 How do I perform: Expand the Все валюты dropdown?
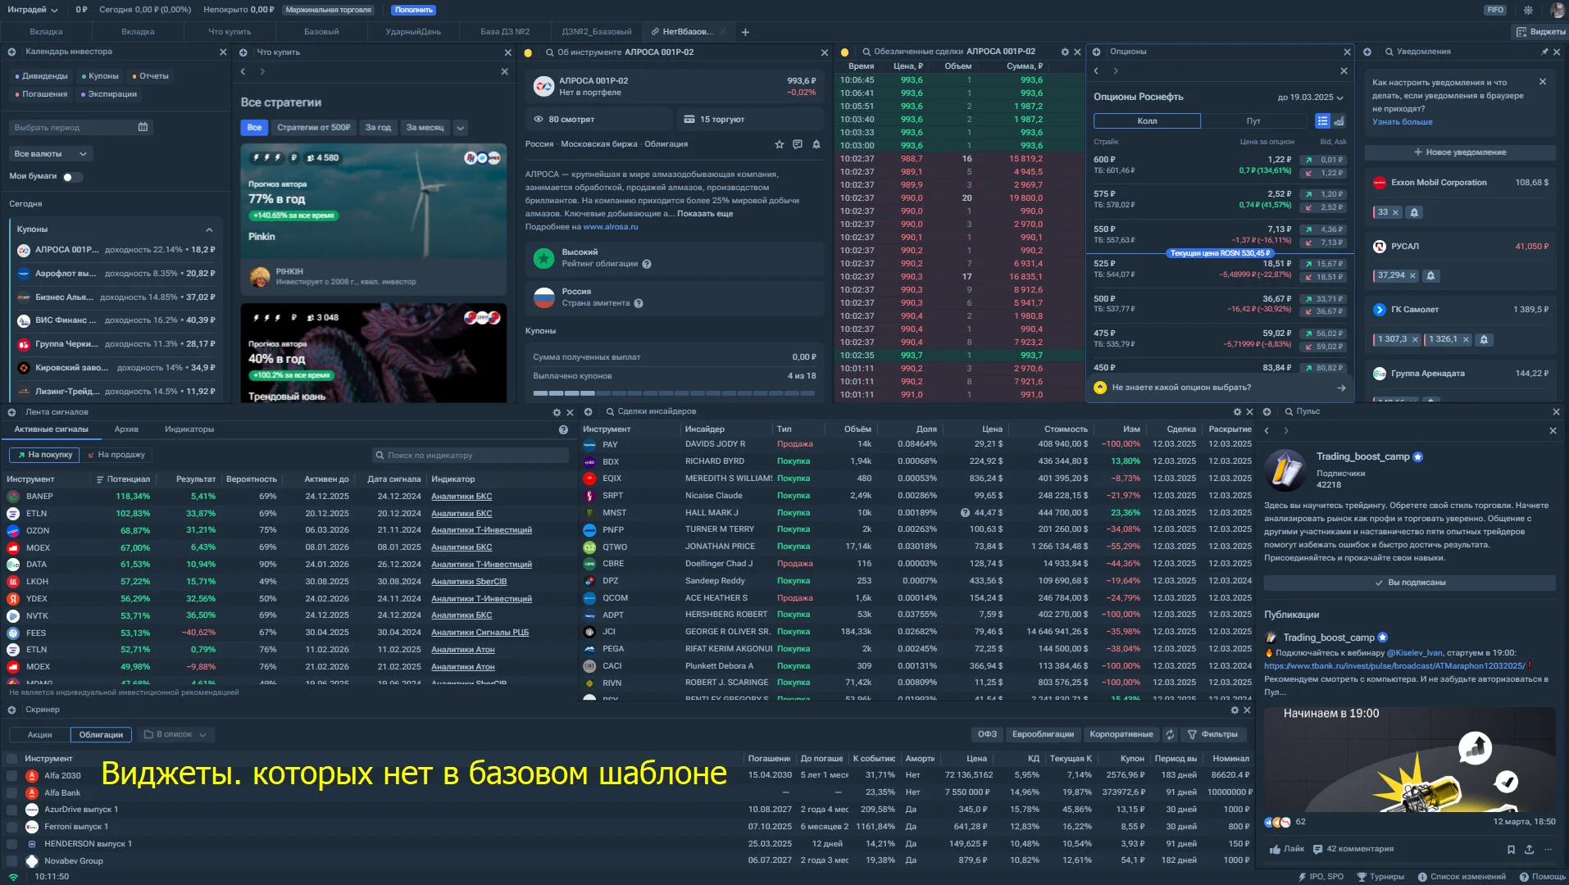pyautogui.click(x=50, y=154)
